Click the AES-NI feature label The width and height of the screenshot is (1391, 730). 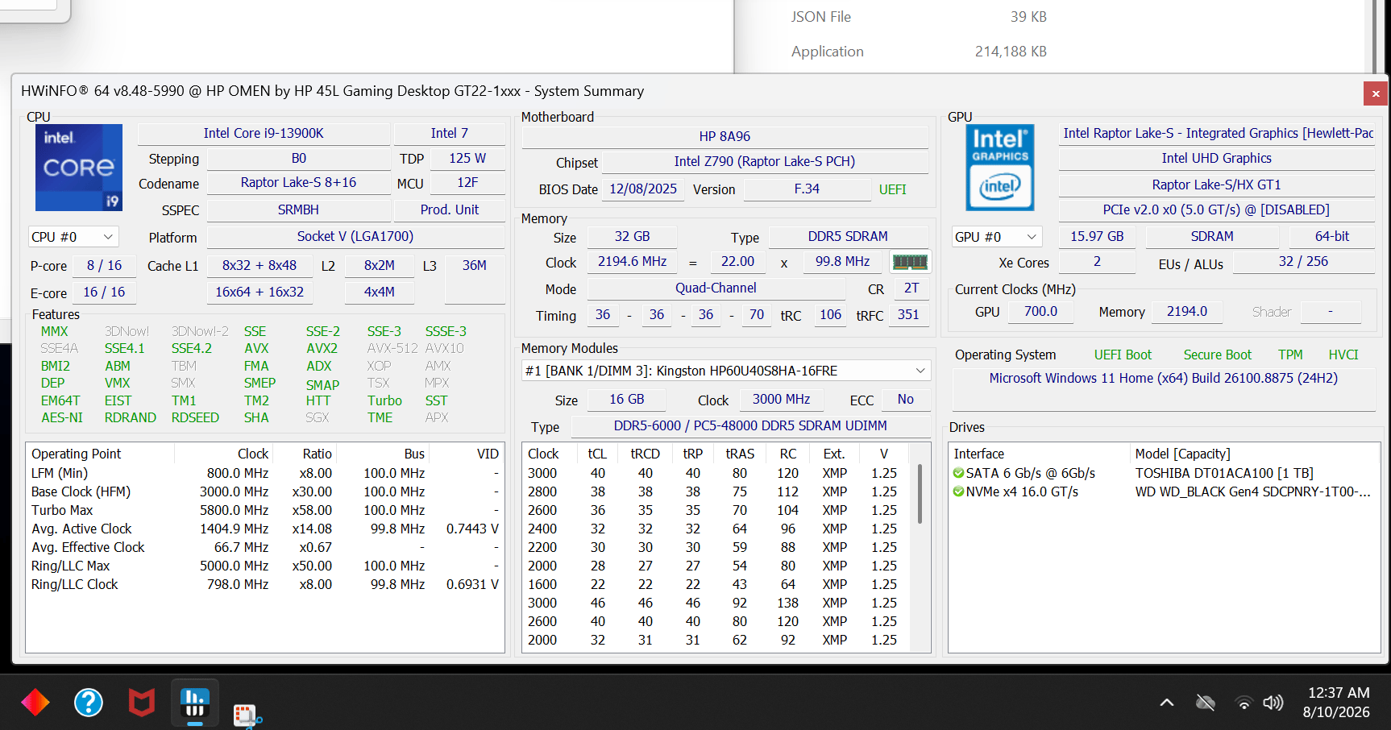click(62, 418)
